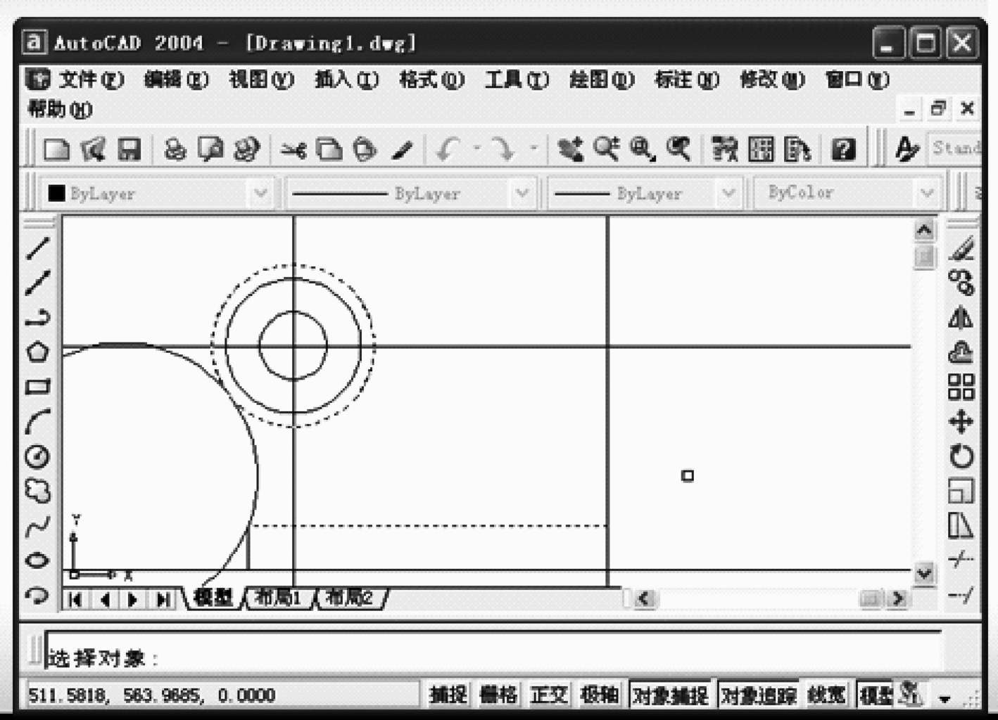Select the Revision Cloud tool
The image size is (998, 720).
tap(38, 491)
